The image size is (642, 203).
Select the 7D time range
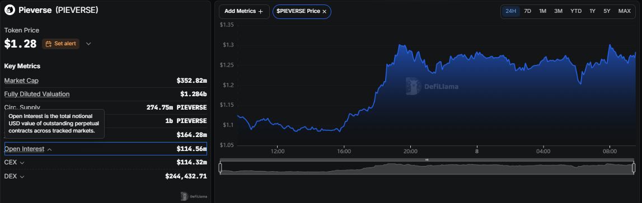(528, 11)
